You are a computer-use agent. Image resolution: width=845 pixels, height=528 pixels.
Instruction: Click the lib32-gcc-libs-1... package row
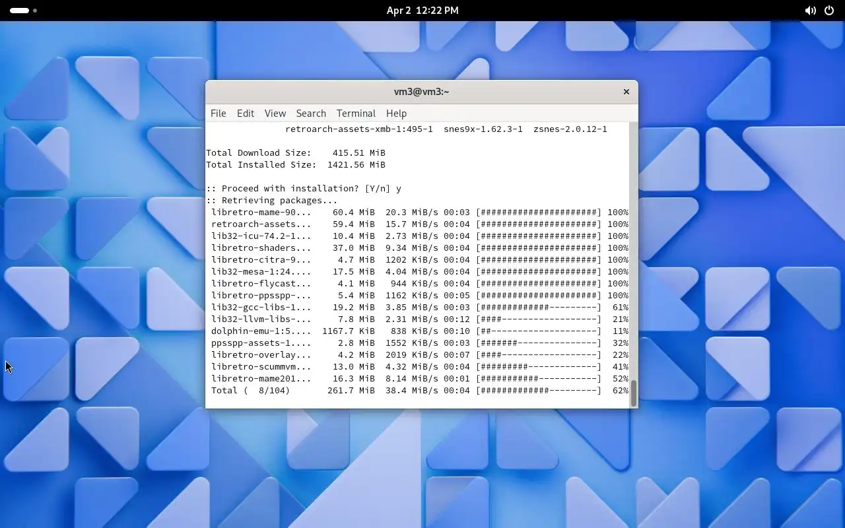coord(420,308)
